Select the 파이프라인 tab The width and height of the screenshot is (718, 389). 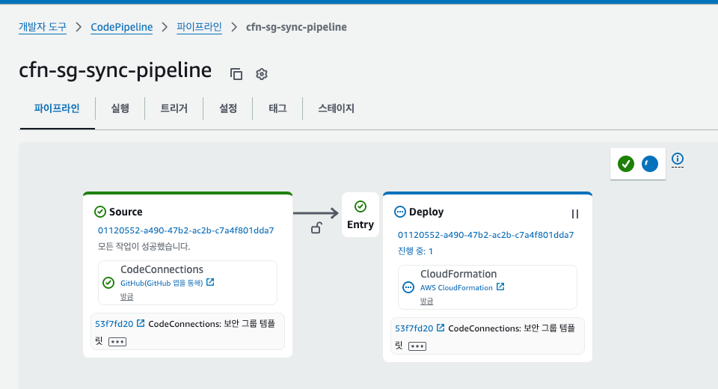[57, 108]
